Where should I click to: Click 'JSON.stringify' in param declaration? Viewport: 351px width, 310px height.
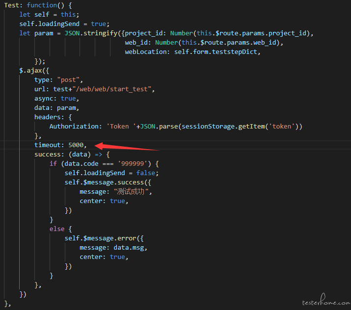(x=91, y=33)
